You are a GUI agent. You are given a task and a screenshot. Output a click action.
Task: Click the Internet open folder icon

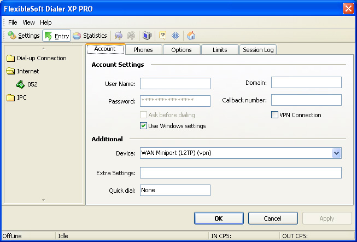pyautogui.click(x=11, y=71)
